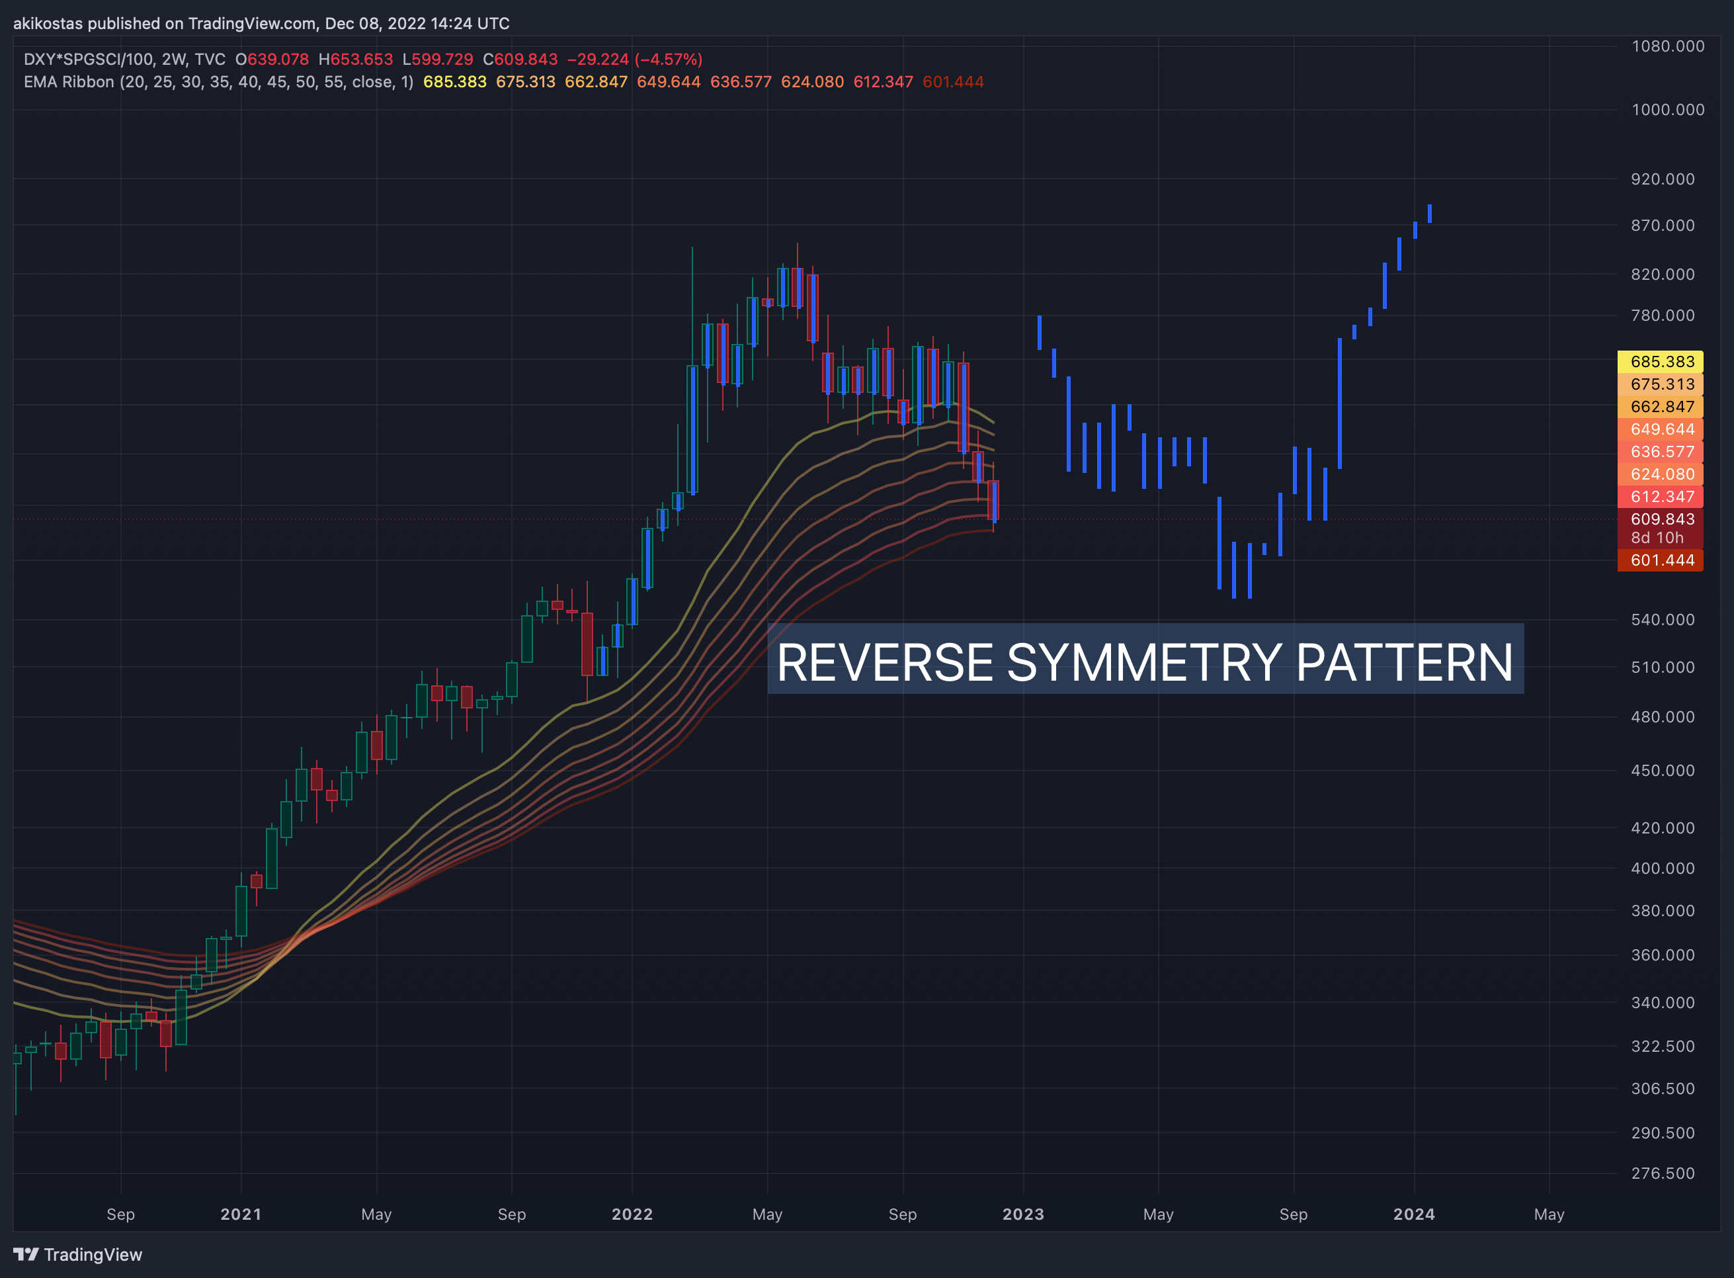Click the 'REVERSE SYMMETRY PATTERN' text annotation

[x=1145, y=662]
